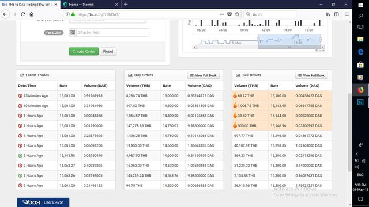Image resolution: width=369 pixels, height=207 pixels.
Task: Go forward in browser history
Action: [14, 14]
